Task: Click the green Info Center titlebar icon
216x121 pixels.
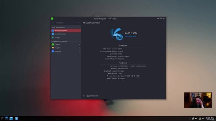Action: coord(52,19)
